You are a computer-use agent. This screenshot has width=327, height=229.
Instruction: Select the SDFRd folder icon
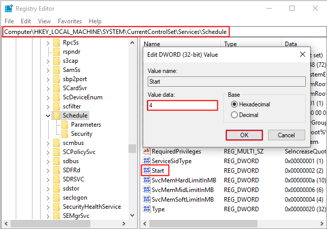(56, 170)
